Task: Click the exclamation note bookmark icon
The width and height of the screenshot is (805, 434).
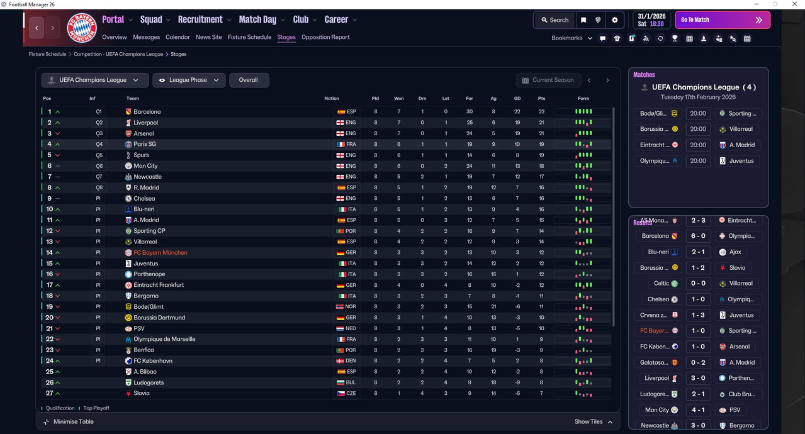Action: [x=631, y=38]
